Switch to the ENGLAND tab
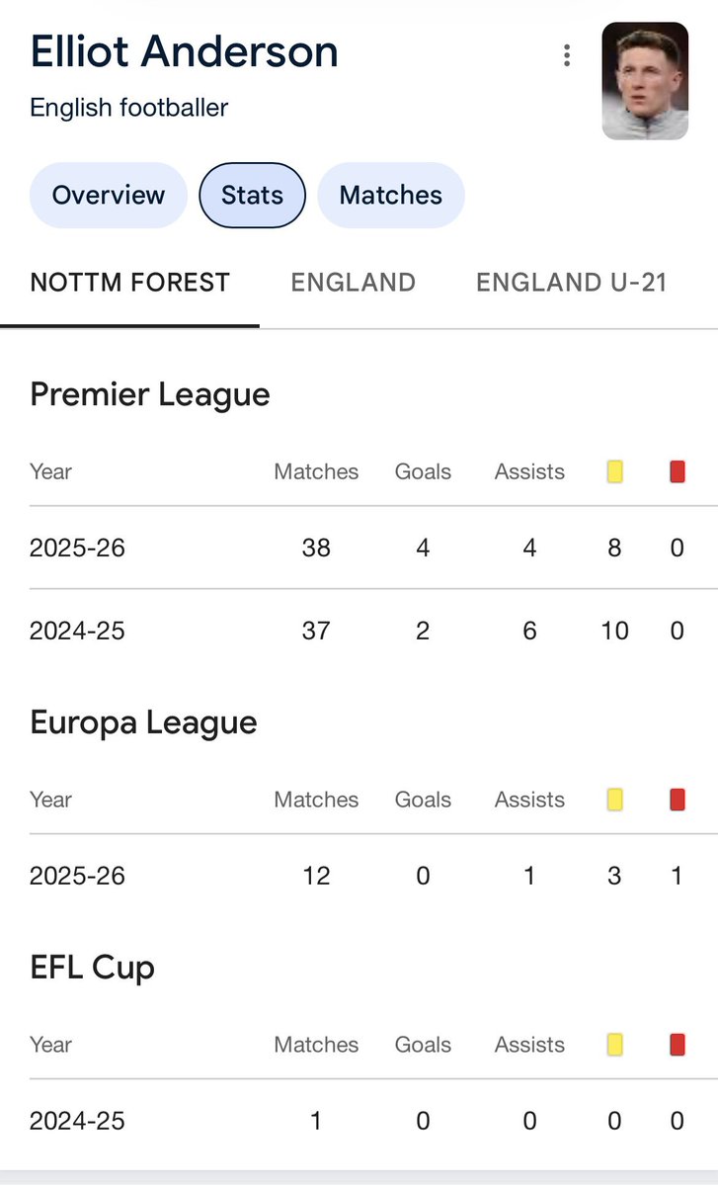Screen dimensions: 718x1186 coord(353,283)
